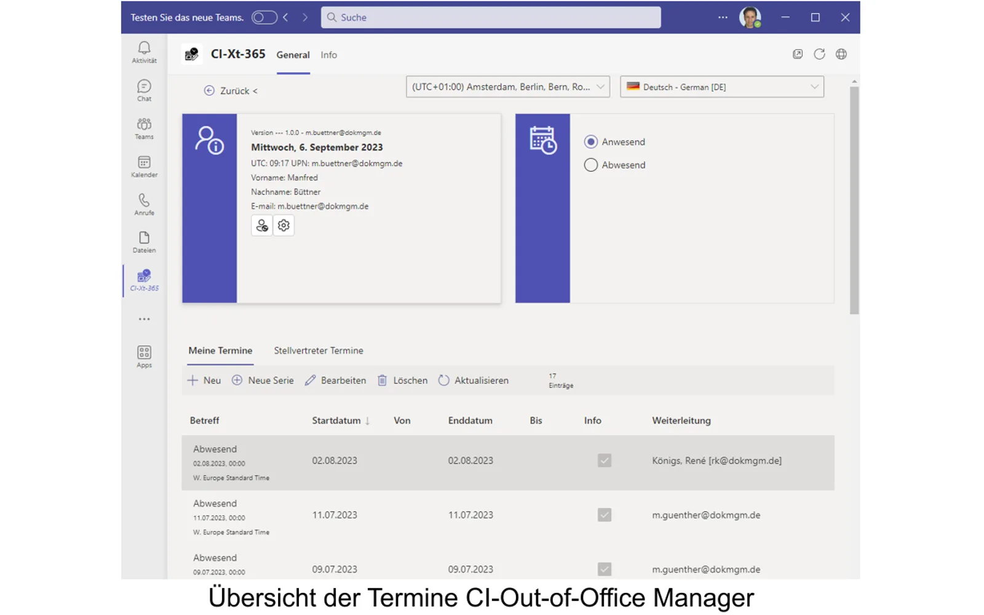Viewport: 984px width, 615px height.
Task: Click the Neu button
Action: point(204,381)
